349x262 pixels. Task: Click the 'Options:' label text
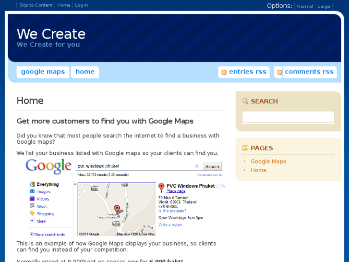(279, 6)
